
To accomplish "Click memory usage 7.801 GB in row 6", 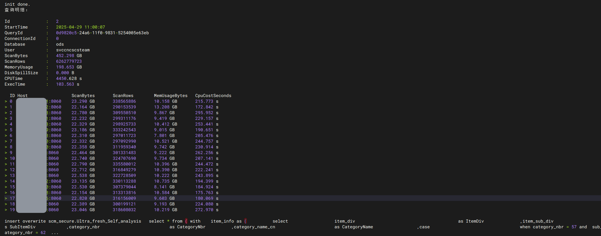I will tap(164, 136).
